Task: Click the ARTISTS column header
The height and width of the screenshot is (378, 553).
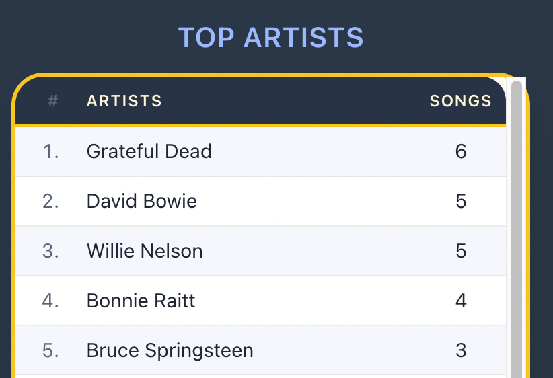Action: tap(124, 101)
